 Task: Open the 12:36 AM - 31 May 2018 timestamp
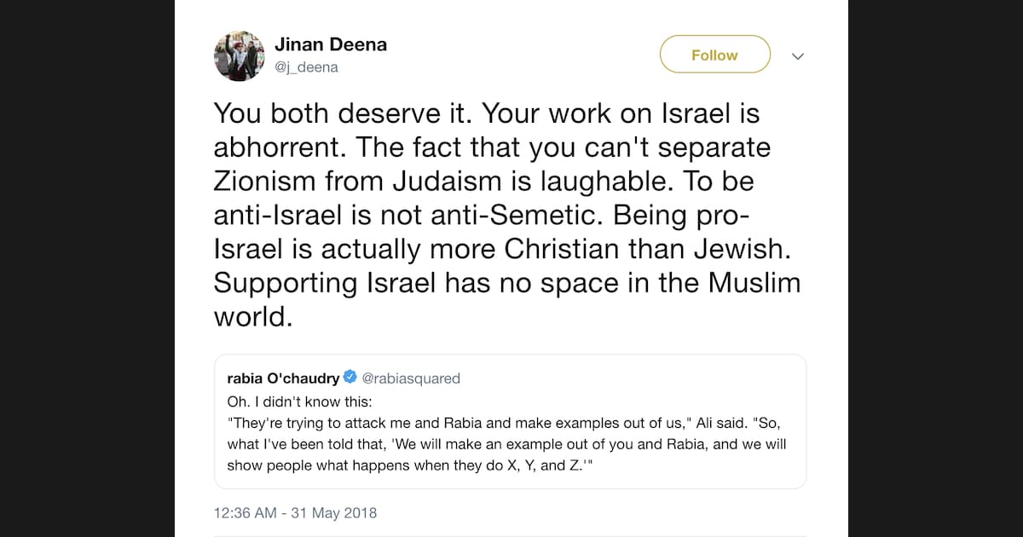(x=295, y=513)
